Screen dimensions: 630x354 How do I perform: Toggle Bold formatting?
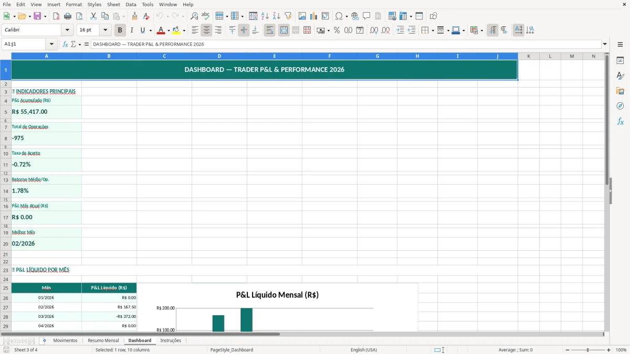pos(120,30)
